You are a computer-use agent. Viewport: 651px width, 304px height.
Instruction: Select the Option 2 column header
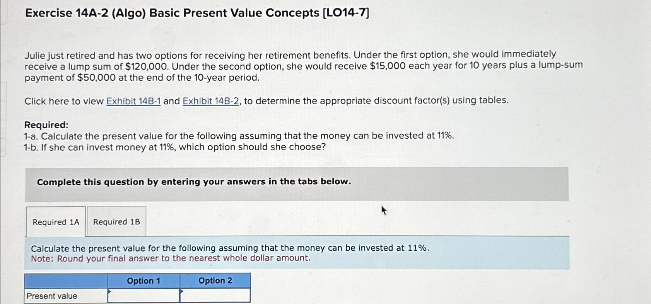[215, 280]
